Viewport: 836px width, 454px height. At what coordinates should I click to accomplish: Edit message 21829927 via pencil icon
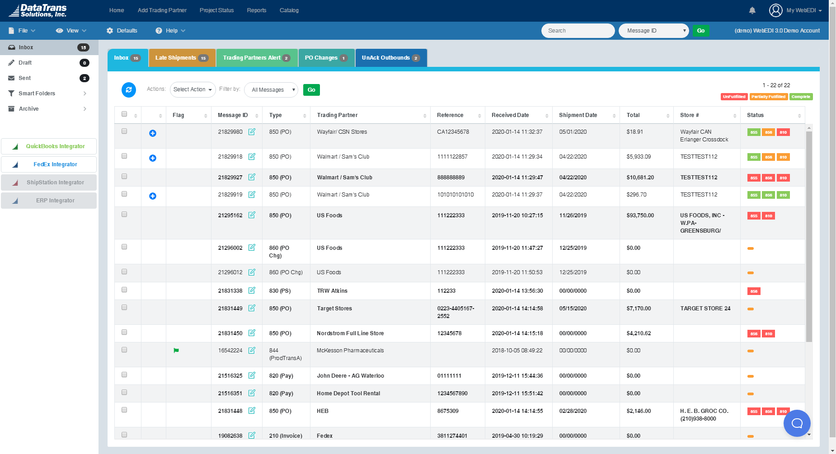252,177
